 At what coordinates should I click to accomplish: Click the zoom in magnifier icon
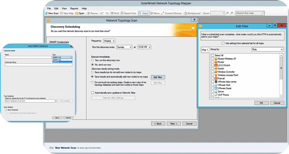click(227, 13)
